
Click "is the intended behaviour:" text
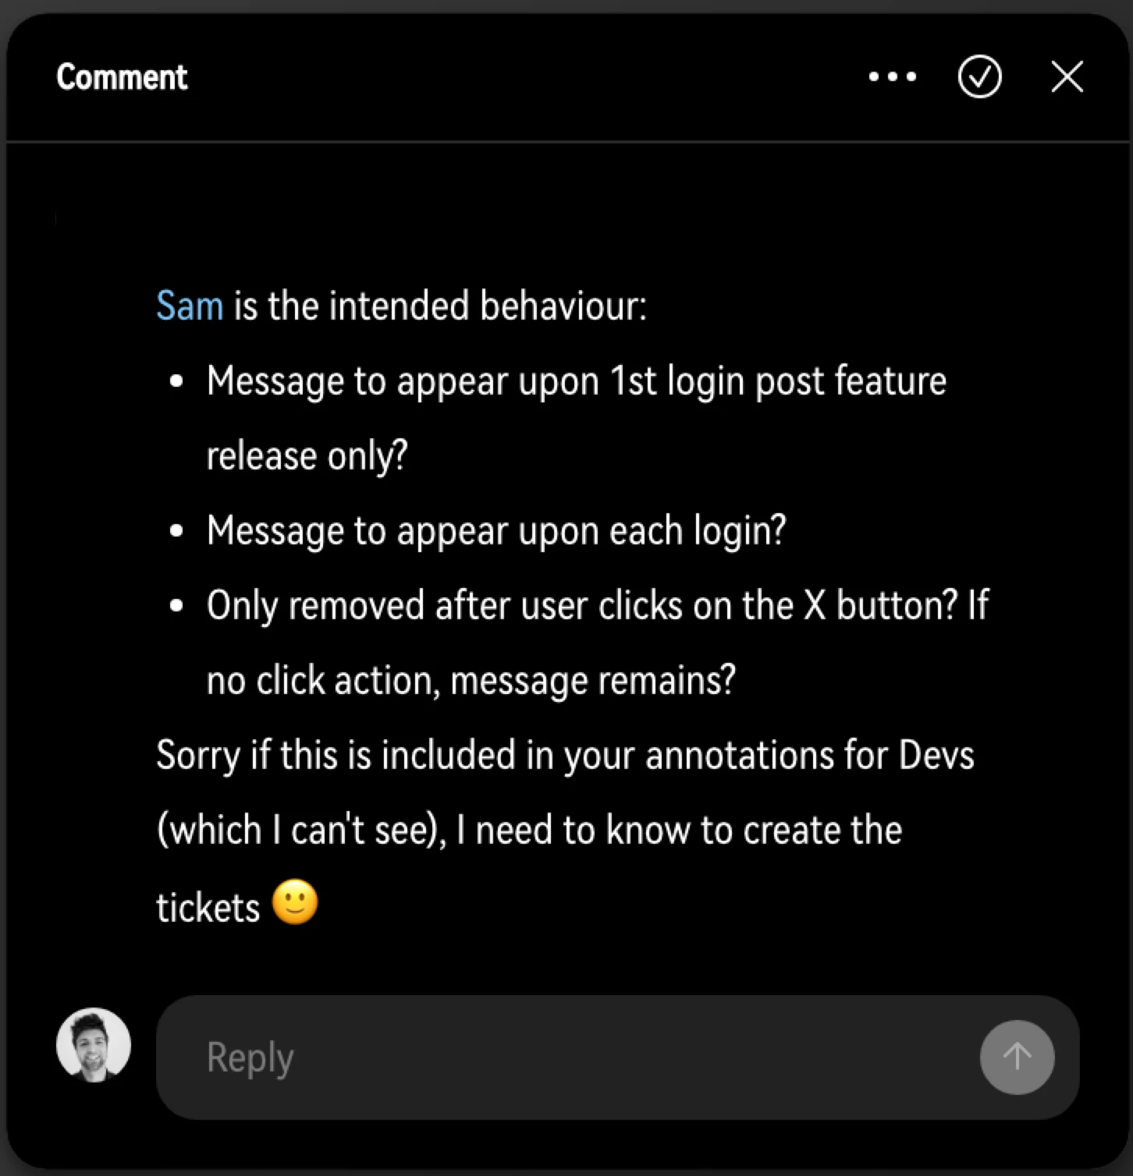pyautogui.click(x=441, y=305)
